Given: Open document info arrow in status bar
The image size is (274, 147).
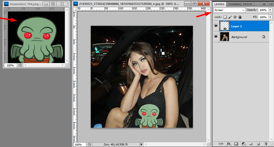Looking at the screenshot, I should 141,144.
